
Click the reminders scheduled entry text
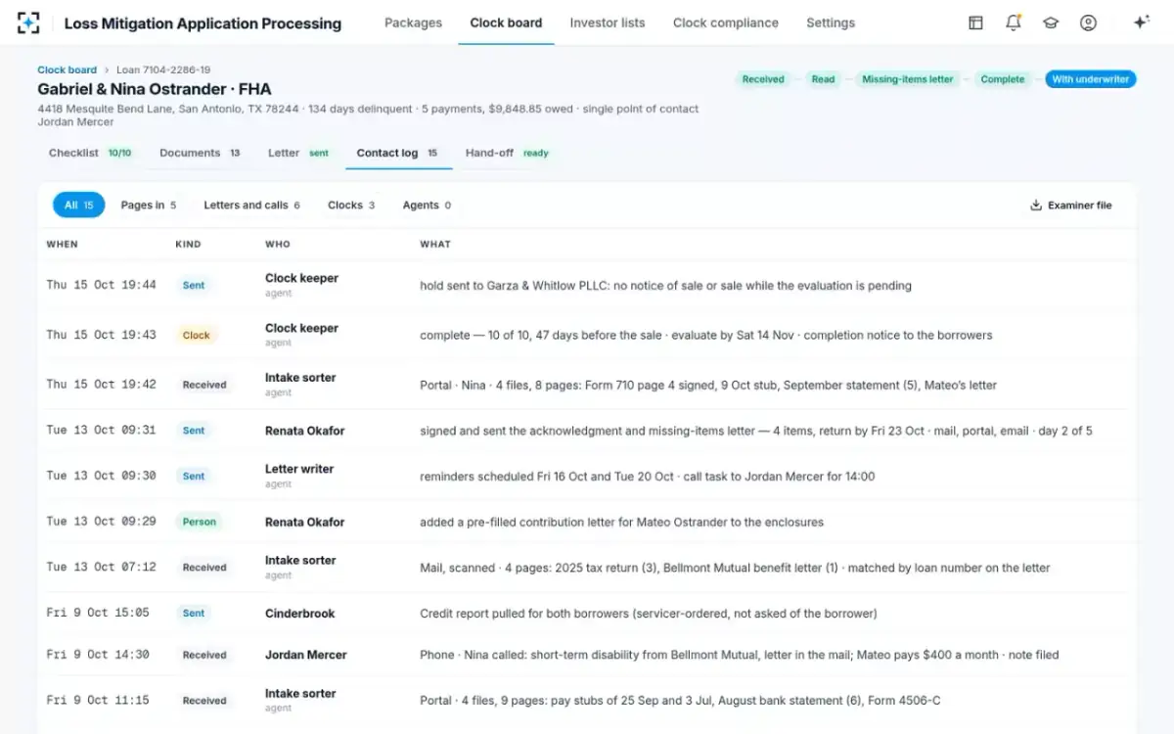tap(648, 476)
